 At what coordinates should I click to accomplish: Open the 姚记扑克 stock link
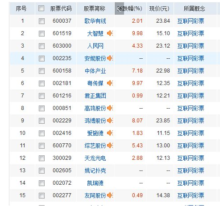coord(95,170)
